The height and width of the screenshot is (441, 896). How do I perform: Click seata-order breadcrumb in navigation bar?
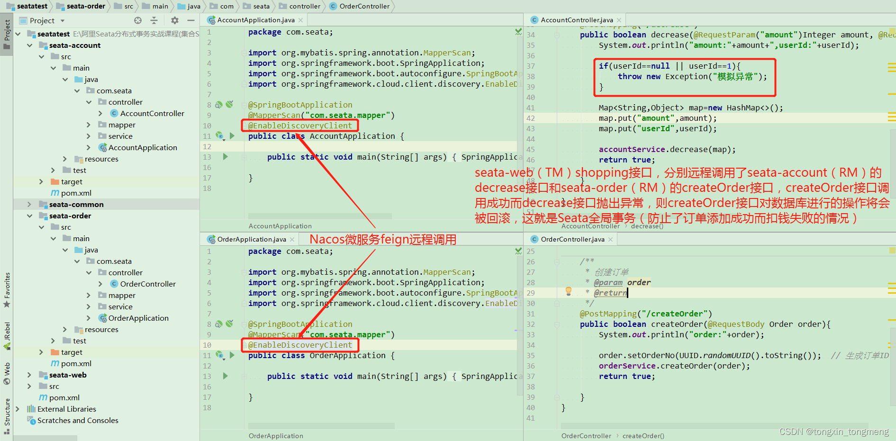81,6
